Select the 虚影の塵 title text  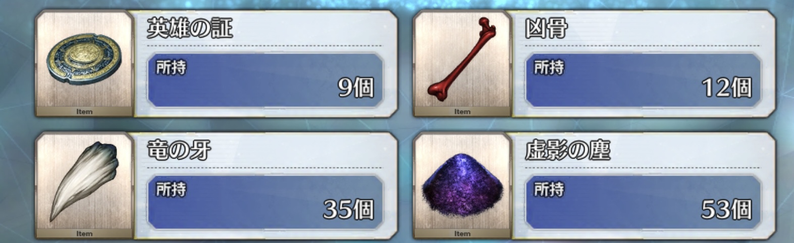point(567,150)
